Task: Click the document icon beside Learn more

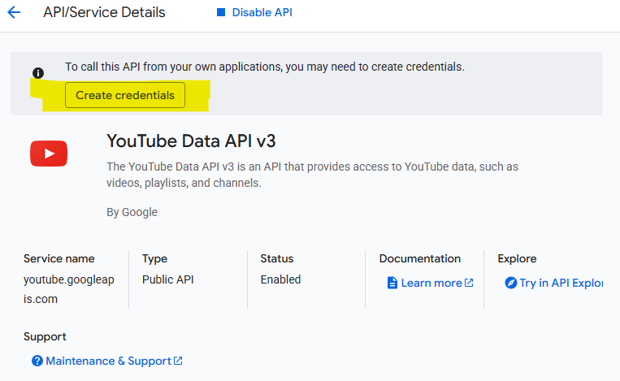Action: click(392, 283)
